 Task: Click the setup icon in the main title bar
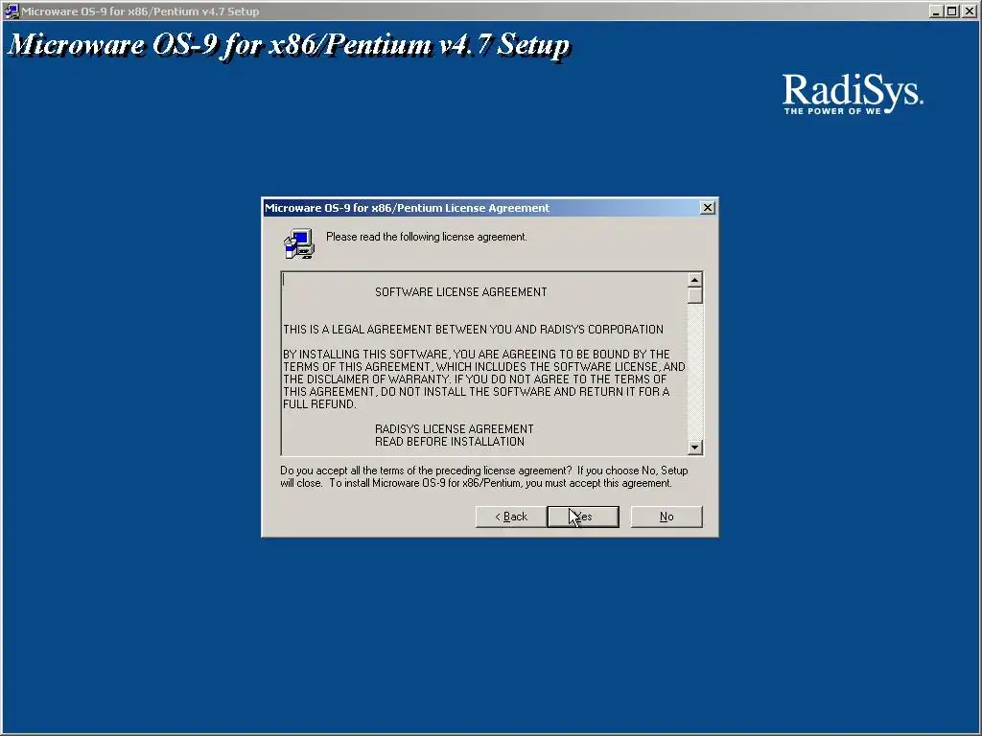pos(12,11)
